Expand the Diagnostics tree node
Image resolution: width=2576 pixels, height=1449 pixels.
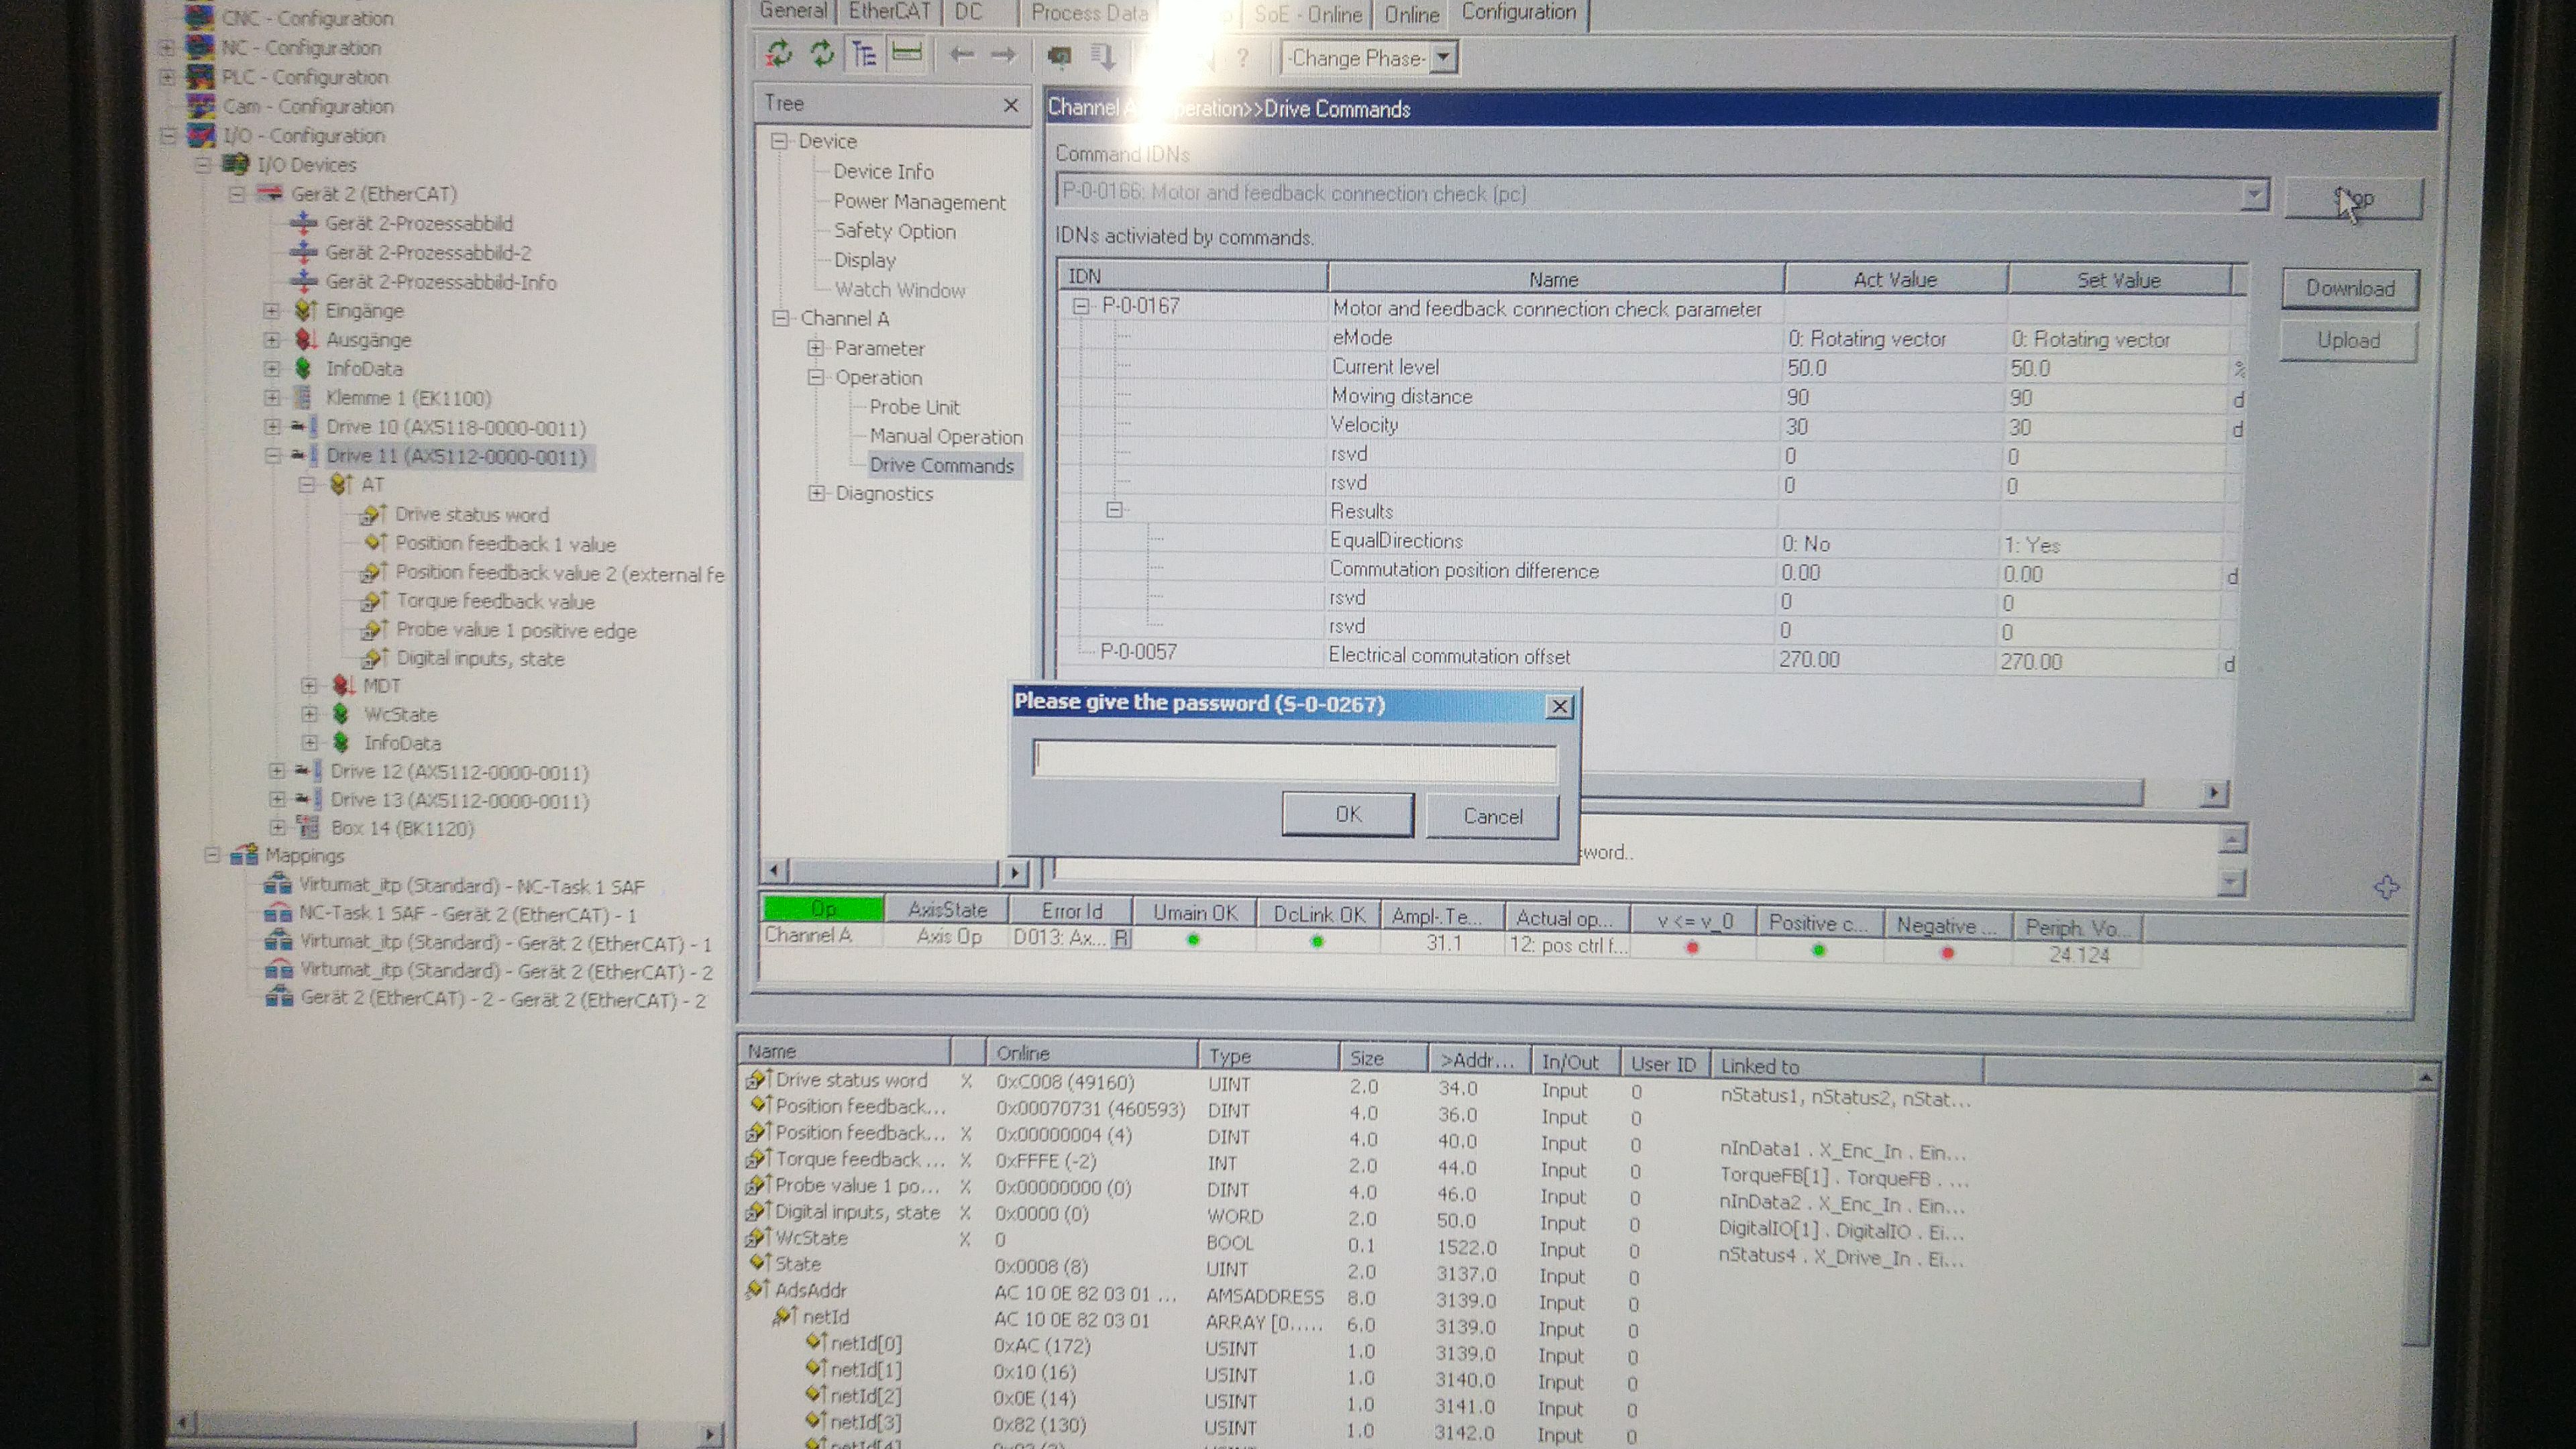(x=816, y=493)
